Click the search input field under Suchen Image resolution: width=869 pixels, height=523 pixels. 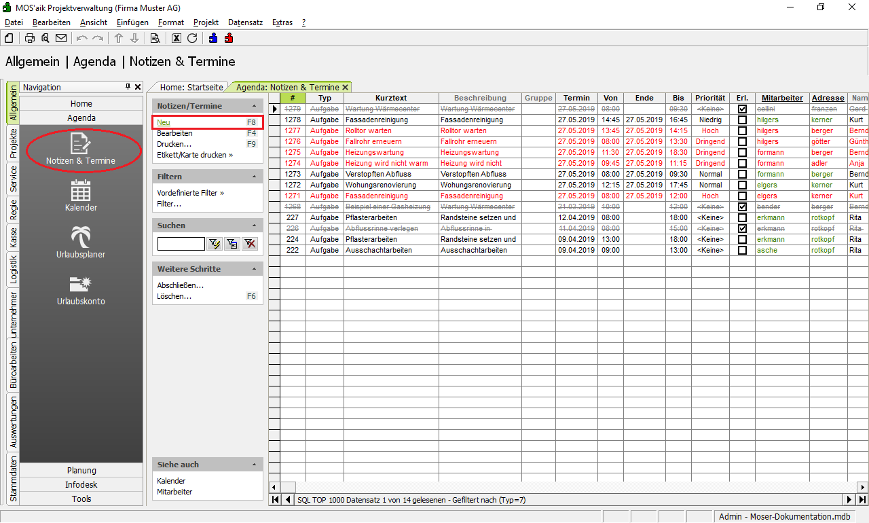[x=181, y=244]
